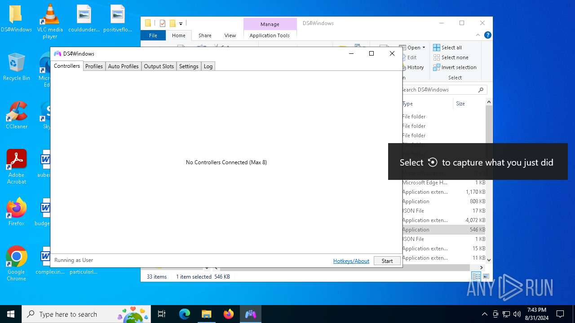Screen dimensions: 575x323
Task: Click the DS4Windows controller icon in title bar
Action: (57, 53)
